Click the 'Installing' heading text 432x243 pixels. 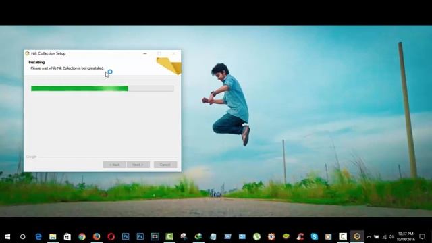point(36,62)
